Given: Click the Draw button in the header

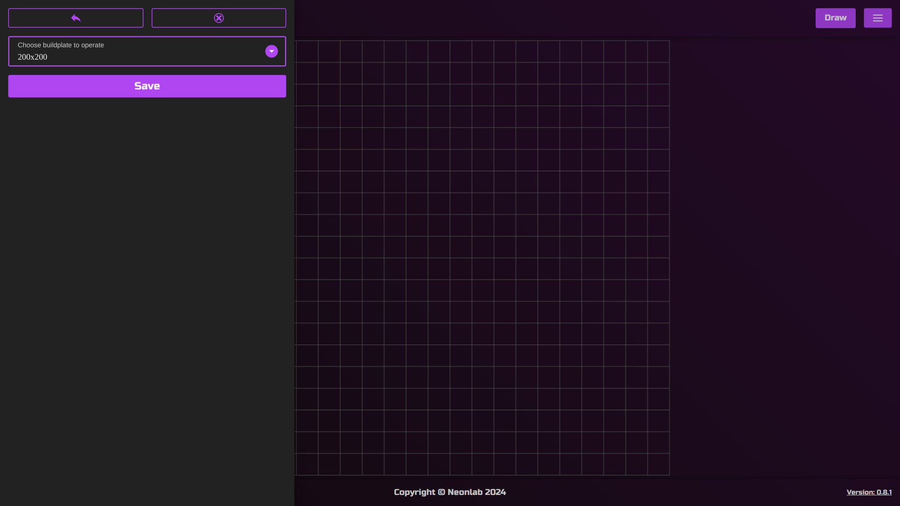Looking at the screenshot, I should [835, 18].
